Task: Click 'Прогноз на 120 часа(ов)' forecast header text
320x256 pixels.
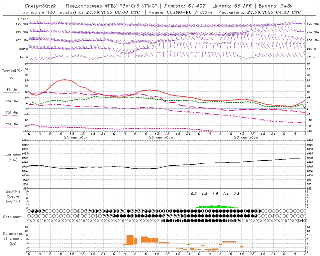Action: (x=48, y=12)
